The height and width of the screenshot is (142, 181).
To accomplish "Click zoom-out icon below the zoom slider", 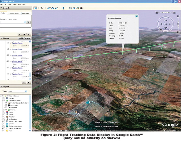I will (178, 33).
